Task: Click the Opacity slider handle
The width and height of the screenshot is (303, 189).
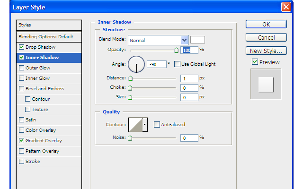Action: click(x=176, y=50)
